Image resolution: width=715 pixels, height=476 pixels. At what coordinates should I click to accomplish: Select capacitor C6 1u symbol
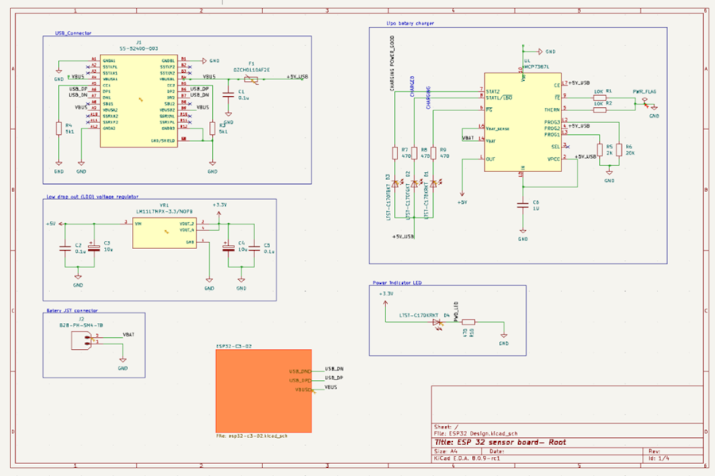click(x=523, y=205)
